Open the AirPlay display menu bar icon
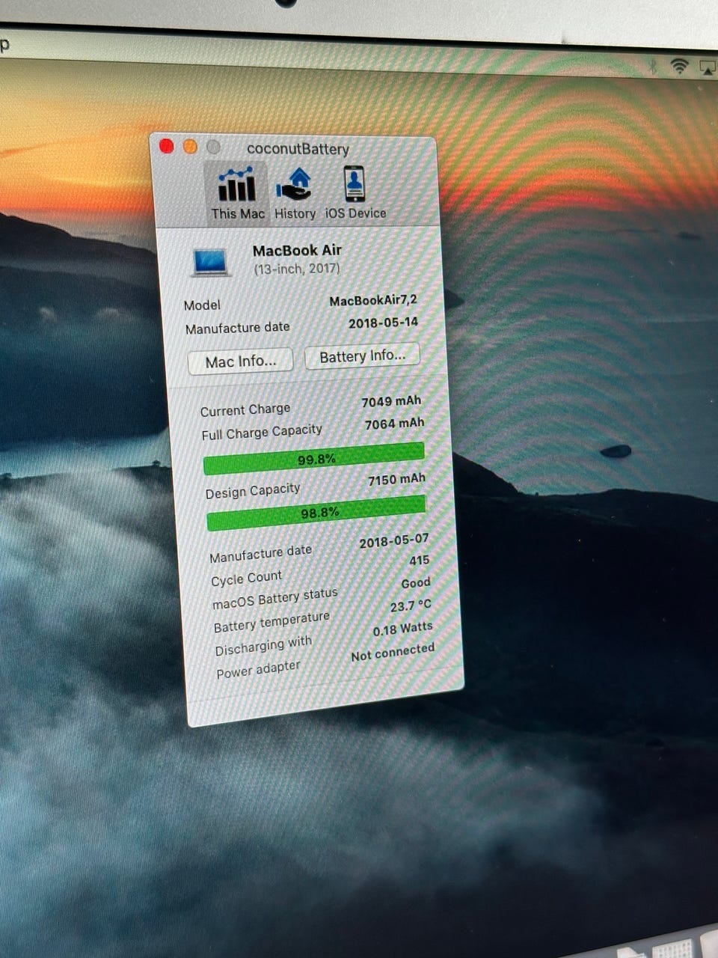This screenshot has height=958, width=718. click(708, 67)
